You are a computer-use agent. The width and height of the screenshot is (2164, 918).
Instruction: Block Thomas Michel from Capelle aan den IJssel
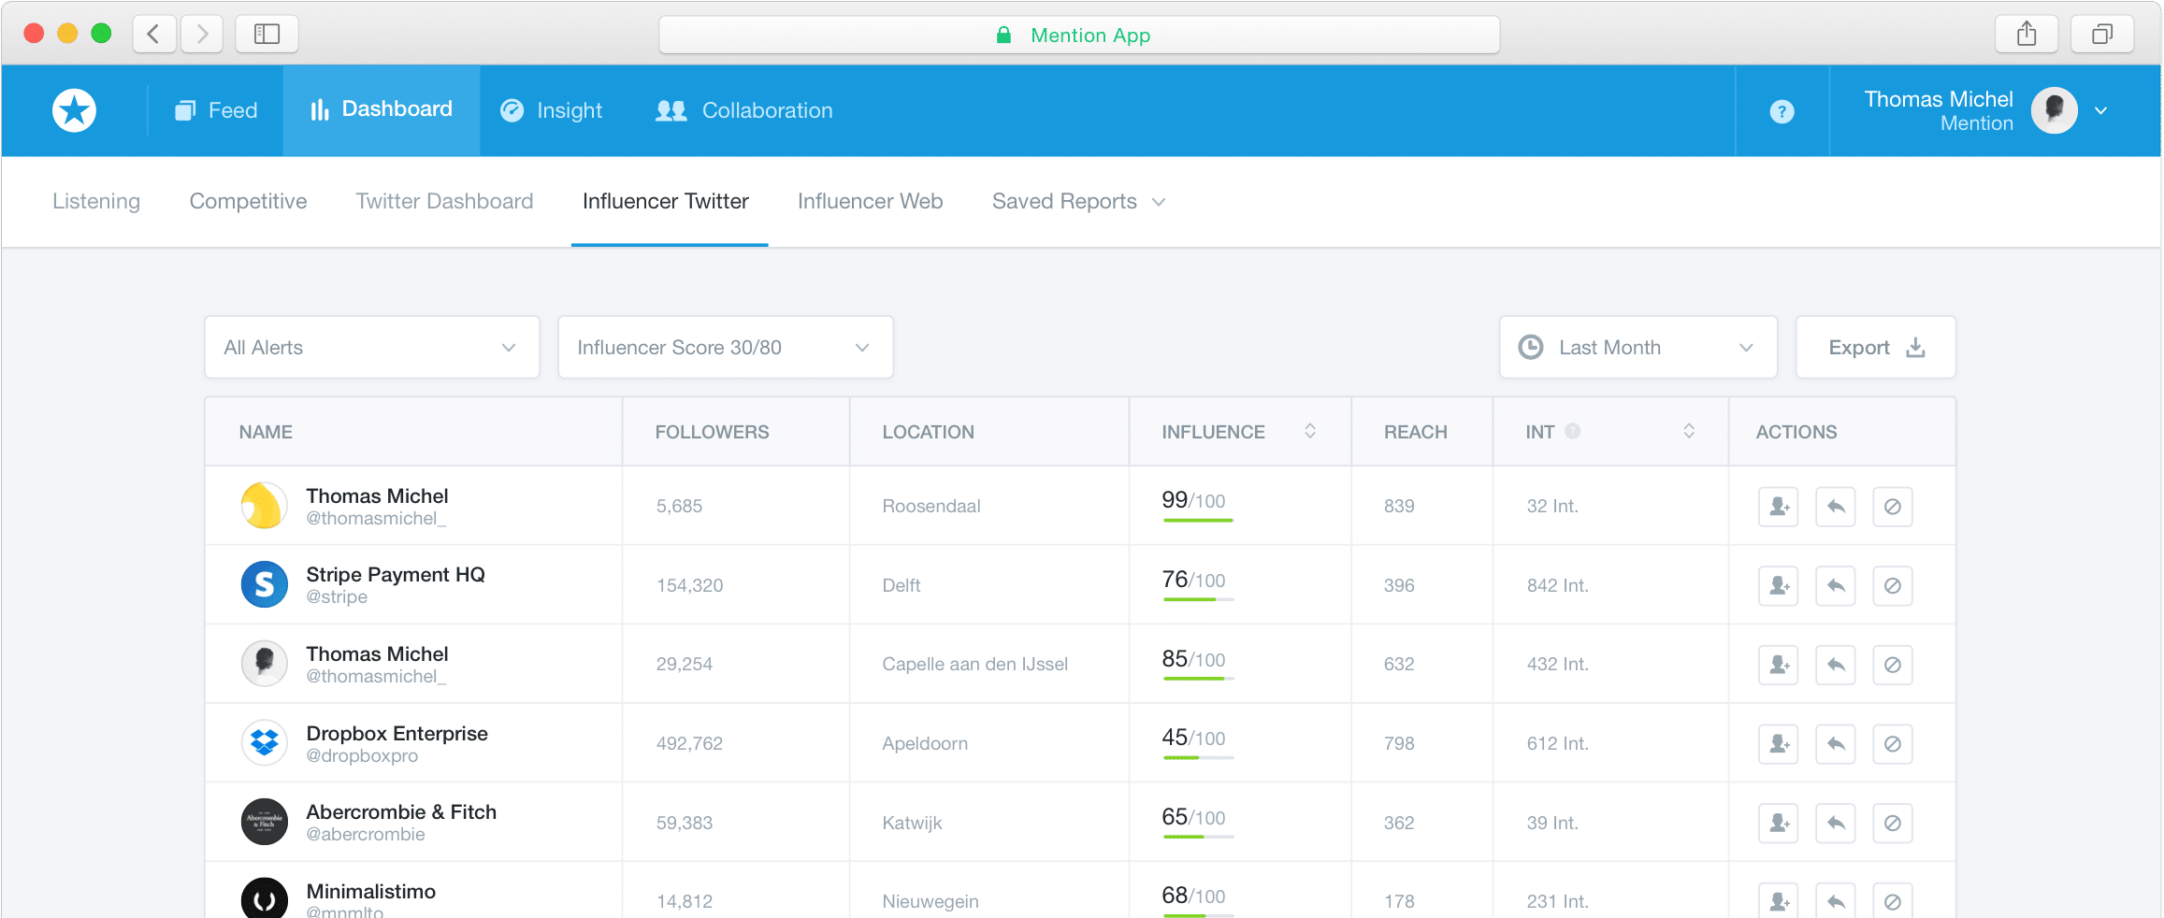(x=1893, y=665)
